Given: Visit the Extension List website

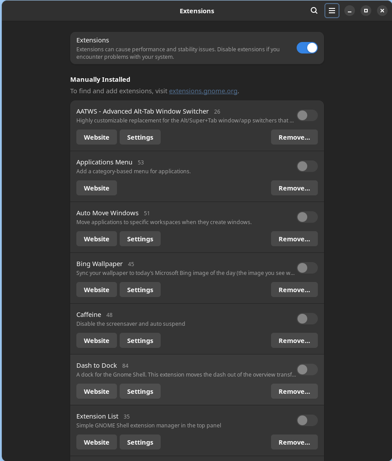Looking at the screenshot, I should pyautogui.click(x=96, y=442).
